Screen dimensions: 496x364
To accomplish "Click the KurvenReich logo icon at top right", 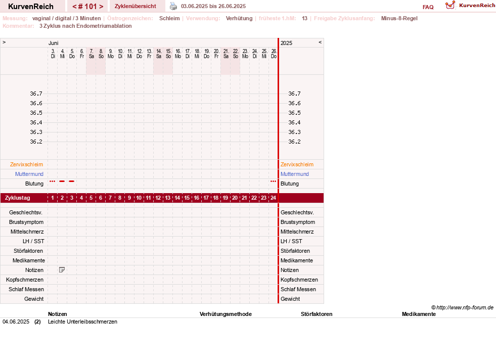I will [x=450, y=5].
